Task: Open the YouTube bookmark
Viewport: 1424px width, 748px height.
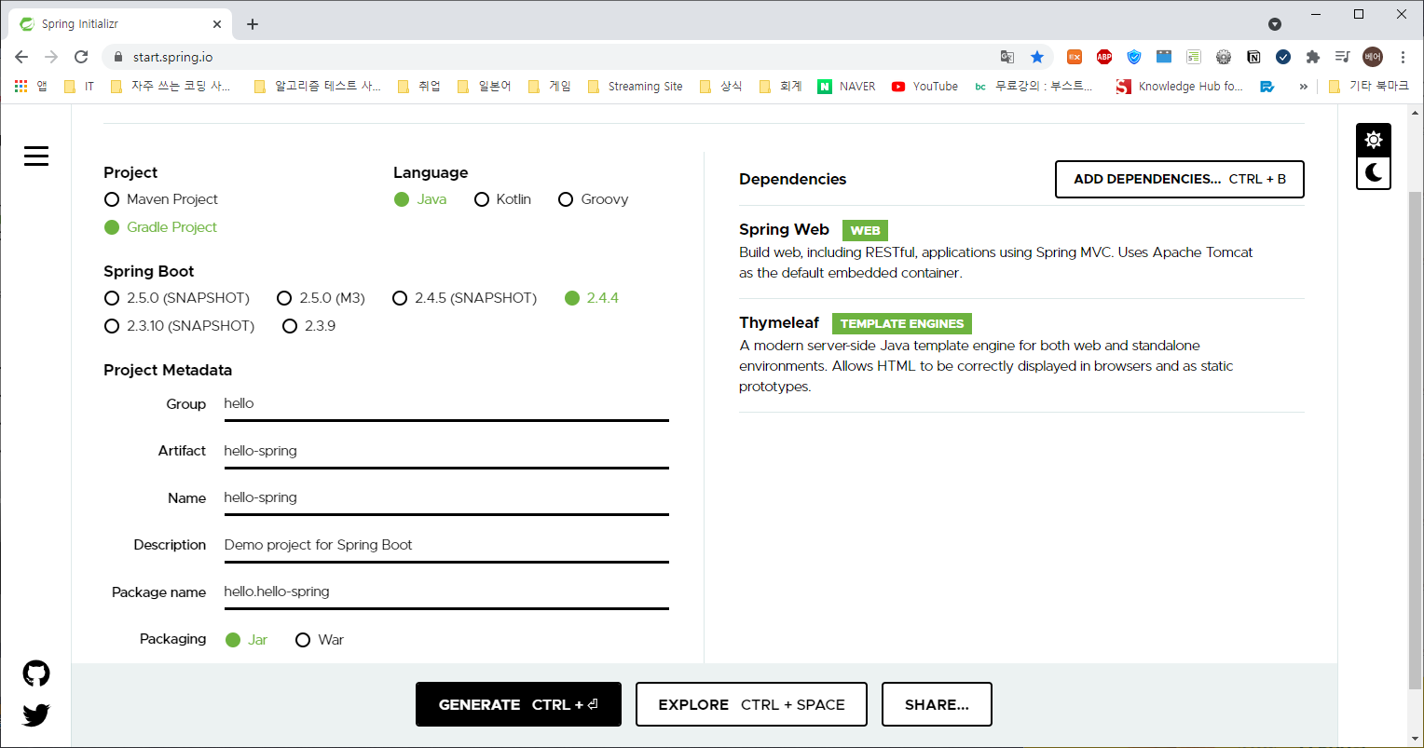Action: [x=924, y=86]
